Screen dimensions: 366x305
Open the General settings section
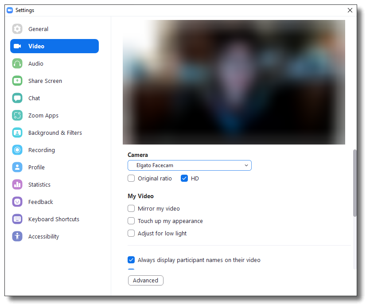pyautogui.click(x=55, y=29)
